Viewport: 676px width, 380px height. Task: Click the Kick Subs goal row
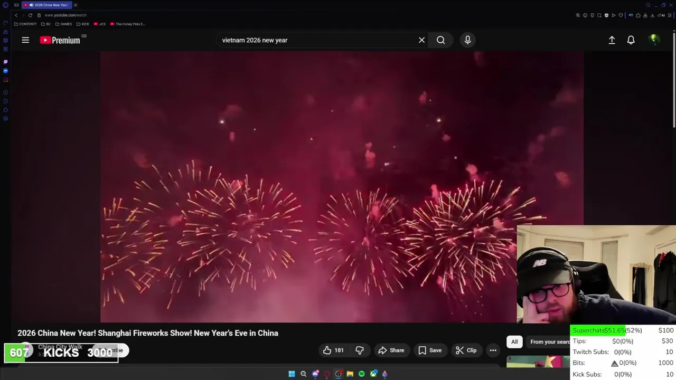(x=623, y=374)
